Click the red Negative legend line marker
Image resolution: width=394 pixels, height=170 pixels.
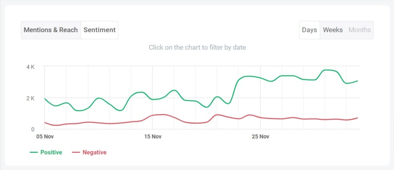[76, 152]
